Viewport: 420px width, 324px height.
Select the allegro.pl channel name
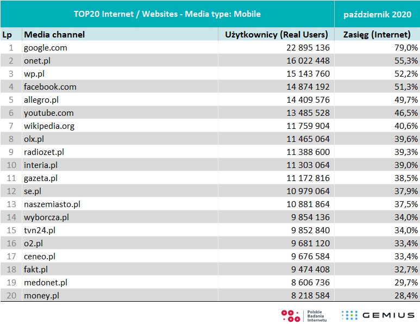pos(41,100)
